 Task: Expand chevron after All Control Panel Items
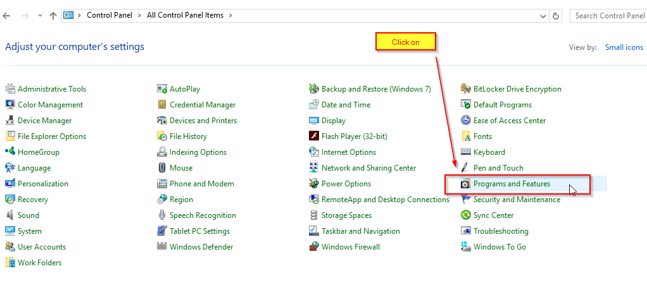(x=230, y=15)
